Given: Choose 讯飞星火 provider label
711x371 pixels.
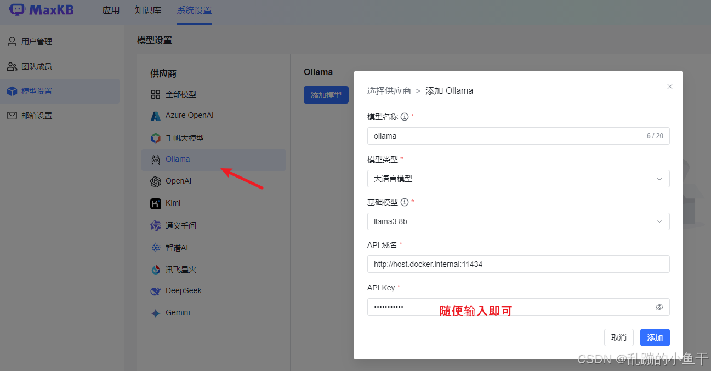Looking at the screenshot, I should pos(181,270).
